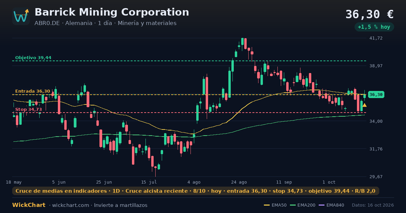The height and width of the screenshot is (213, 406).
Task: Click the 15 jul date label
Action: tap(149, 182)
